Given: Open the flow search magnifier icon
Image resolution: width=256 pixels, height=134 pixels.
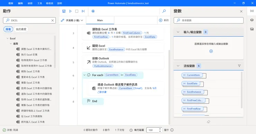Looking at the screenshot, I should (164, 11).
